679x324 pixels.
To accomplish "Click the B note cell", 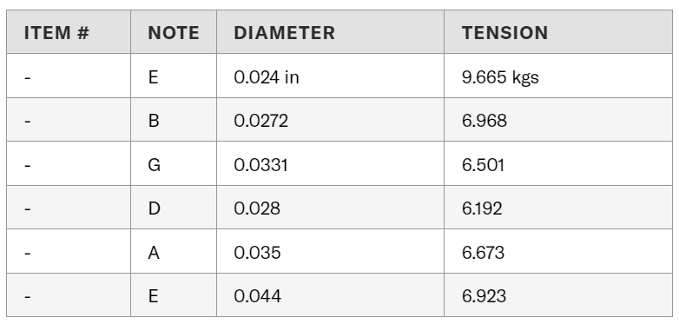I will click(x=174, y=120).
